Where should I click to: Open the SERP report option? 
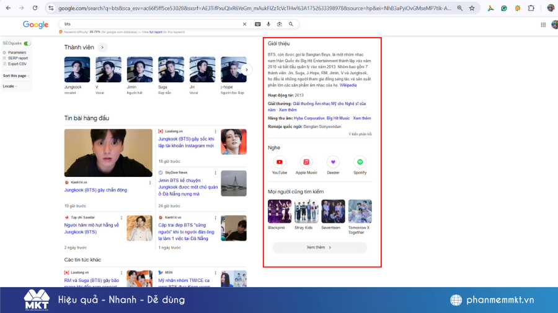click(18, 58)
